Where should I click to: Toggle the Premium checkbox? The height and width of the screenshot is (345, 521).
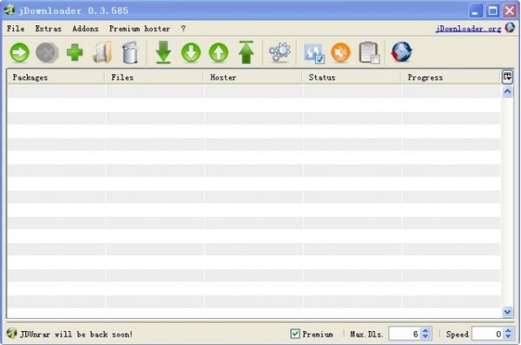click(294, 334)
